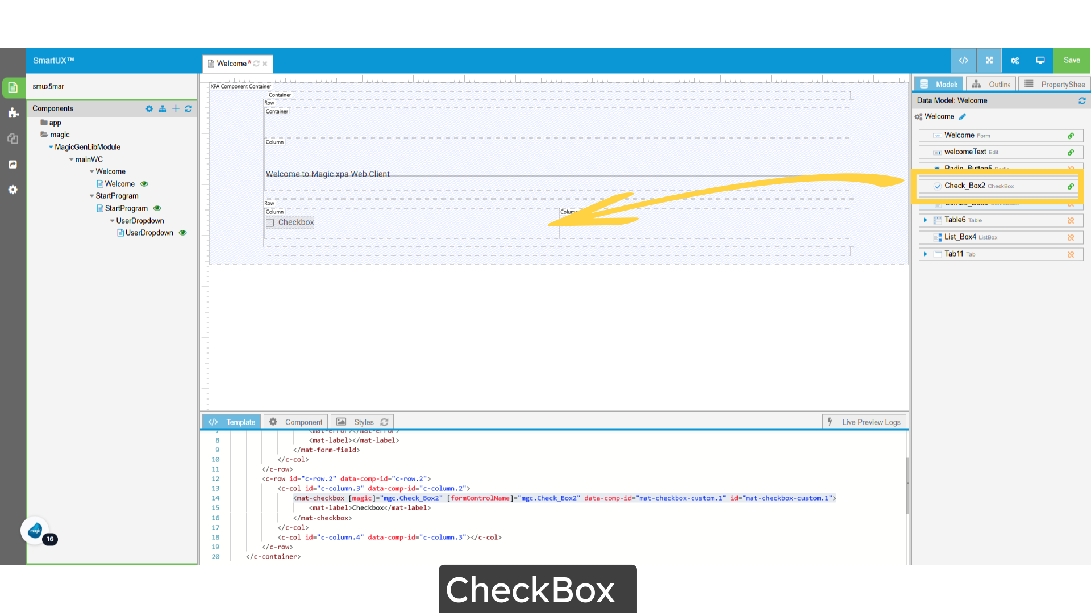
Task: Click the share/export arrow icon in sidebar
Action: [x=13, y=164]
